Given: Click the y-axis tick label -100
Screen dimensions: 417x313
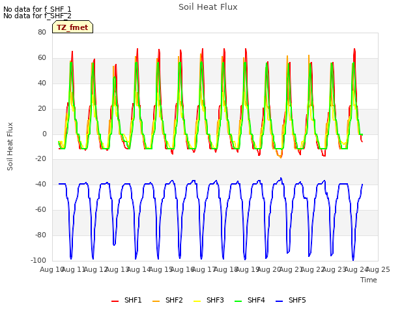Looking at the screenshot, I should tap(38, 260).
